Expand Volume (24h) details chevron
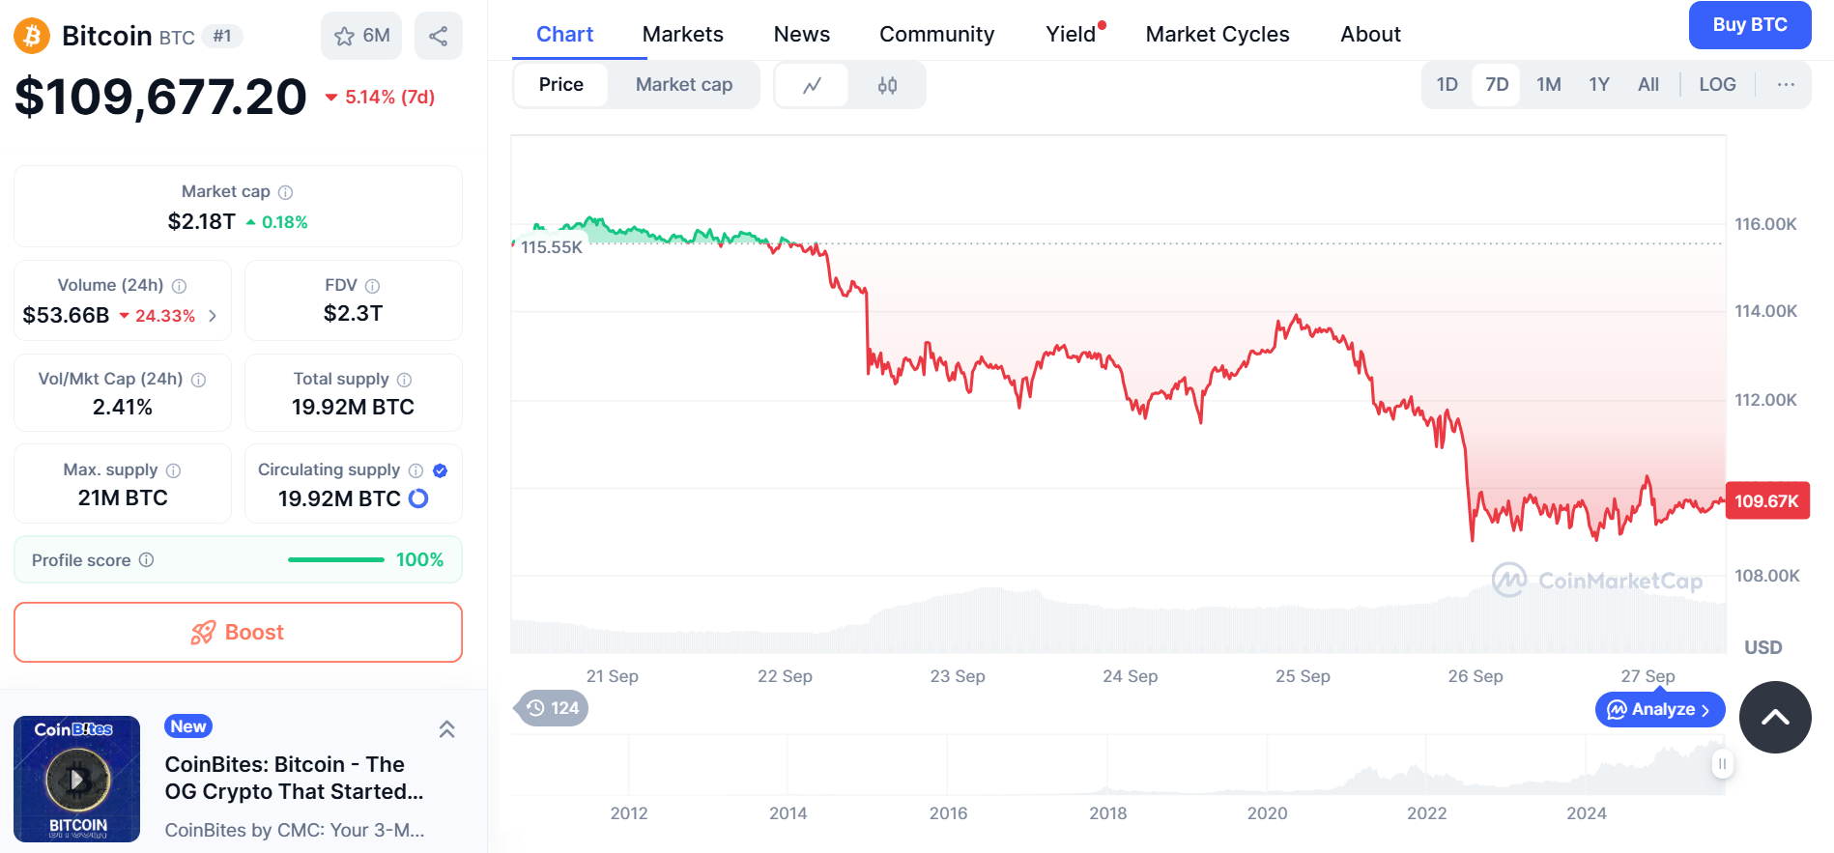 (213, 316)
